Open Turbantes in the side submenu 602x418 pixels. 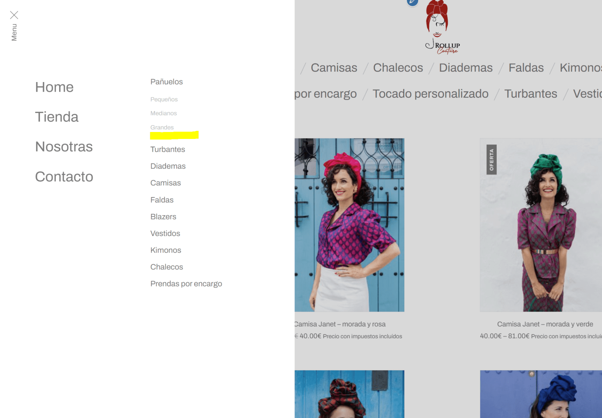(x=168, y=149)
